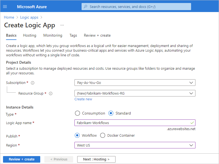
Task: Click the Logic App name input field
Action: pos(131,123)
